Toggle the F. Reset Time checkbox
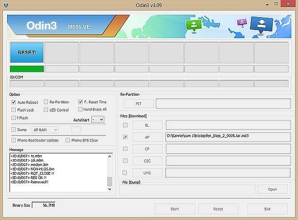 (x=80, y=102)
